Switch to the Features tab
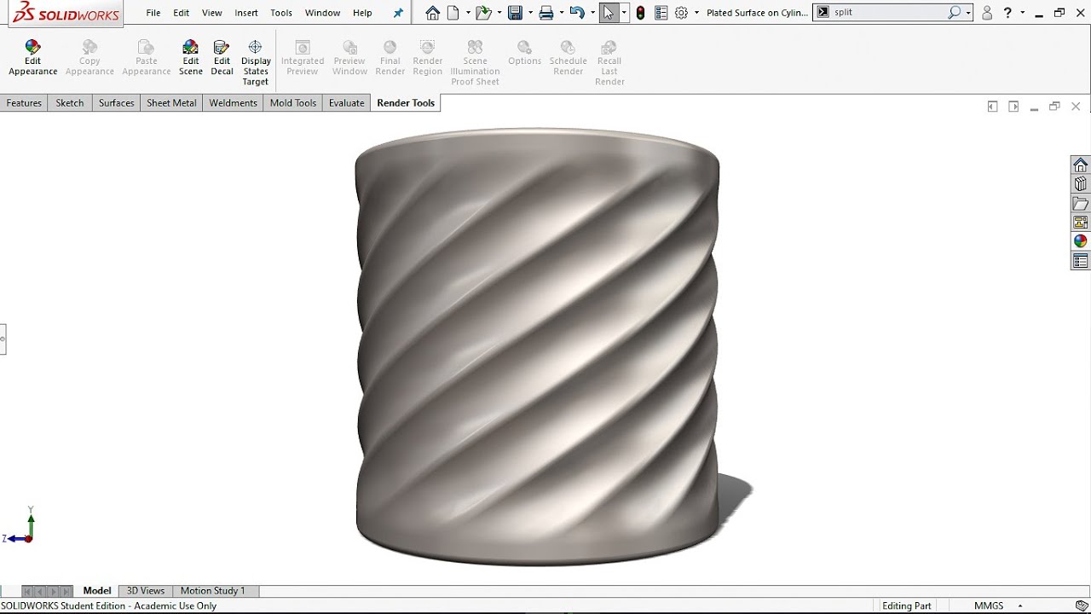This screenshot has width=1091, height=614. [24, 103]
